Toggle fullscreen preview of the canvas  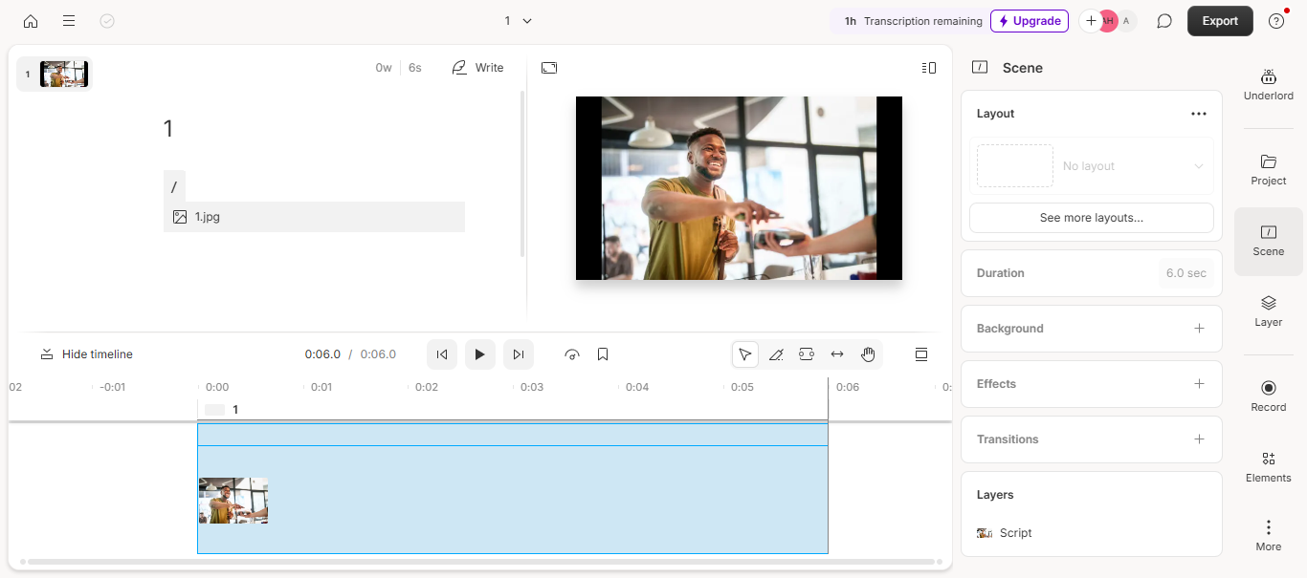coord(549,67)
